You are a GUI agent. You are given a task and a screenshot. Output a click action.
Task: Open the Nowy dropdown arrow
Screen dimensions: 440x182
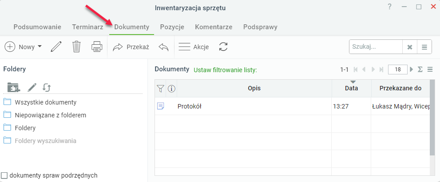point(40,46)
